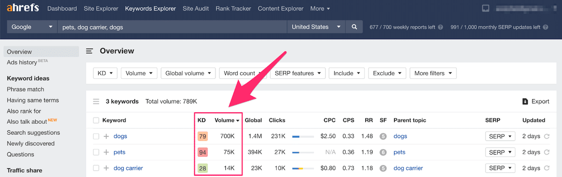Click SF badge 5 in dog carrier row
Image resolution: width=562 pixels, height=177 pixels.
click(x=383, y=168)
